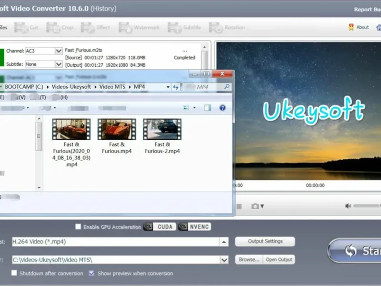
Task: Click the Report Bugs link
Action: click(367, 10)
